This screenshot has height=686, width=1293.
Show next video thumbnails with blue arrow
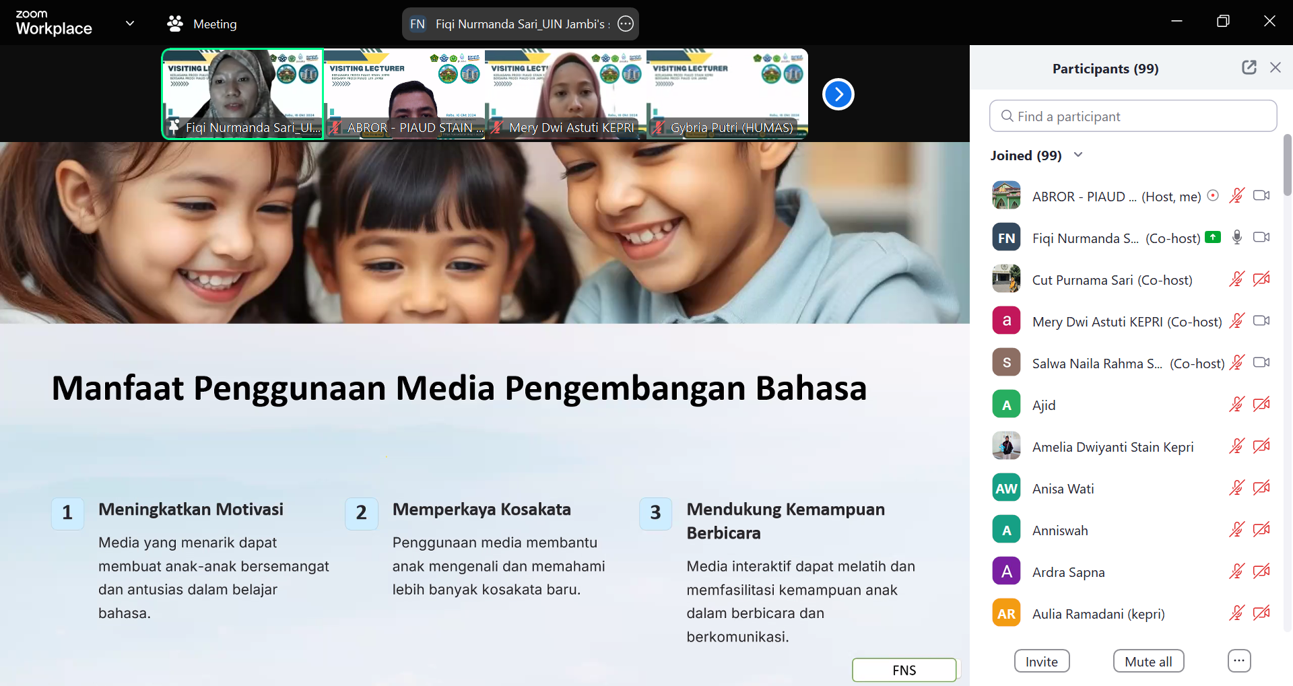(x=838, y=94)
